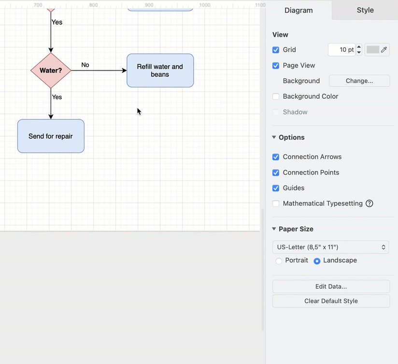Click the grid size input field
Screen dimensions: 398x364
click(x=341, y=50)
